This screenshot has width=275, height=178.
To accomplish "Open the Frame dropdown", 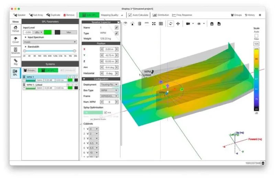I will (x=109, y=96).
